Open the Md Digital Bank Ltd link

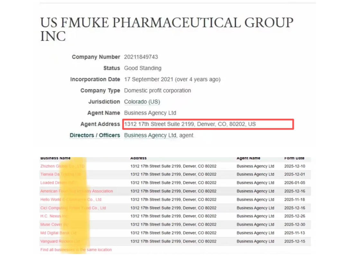58,233
